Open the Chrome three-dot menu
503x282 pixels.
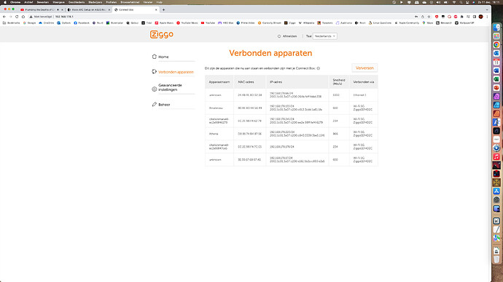(x=487, y=17)
